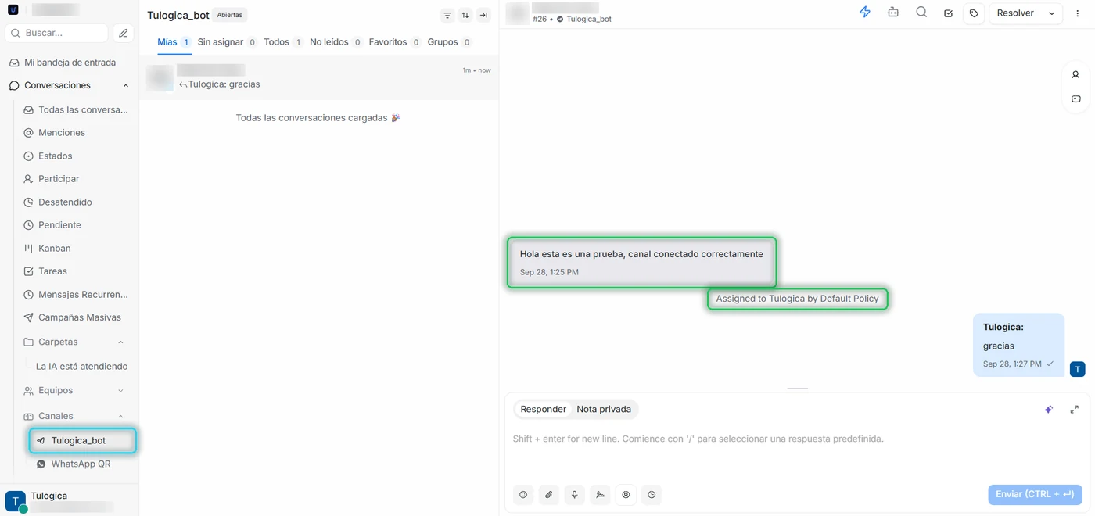Open the emoji picker
The image size is (1095, 516).
(523, 495)
